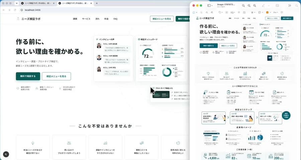Close the second active browser tab
This screenshot has height=160, width=301.
coord(91,3)
